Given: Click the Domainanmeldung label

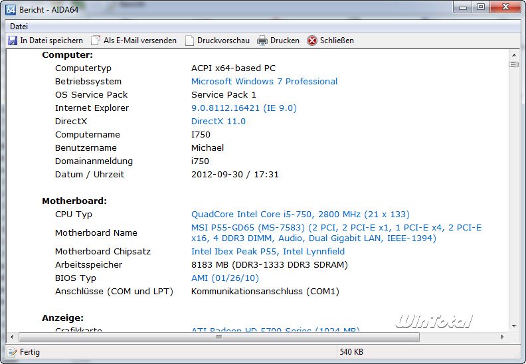Looking at the screenshot, I should pyautogui.click(x=94, y=161).
